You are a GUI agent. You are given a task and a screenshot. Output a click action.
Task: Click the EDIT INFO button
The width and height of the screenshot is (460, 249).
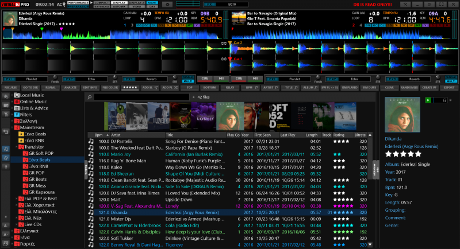click(x=90, y=87)
